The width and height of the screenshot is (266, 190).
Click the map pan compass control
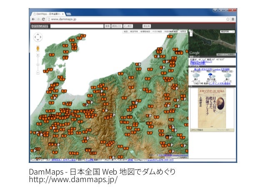[x=38, y=37]
